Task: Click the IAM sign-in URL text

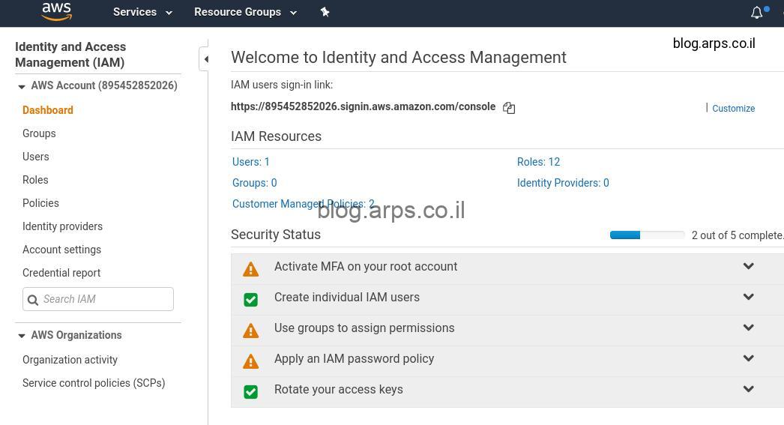Action: click(x=363, y=106)
